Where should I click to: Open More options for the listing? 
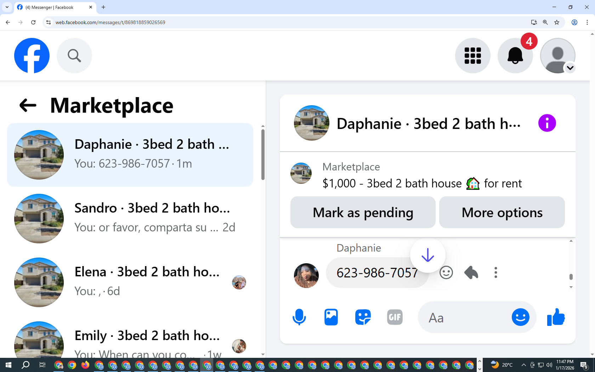tap(502, 213)
